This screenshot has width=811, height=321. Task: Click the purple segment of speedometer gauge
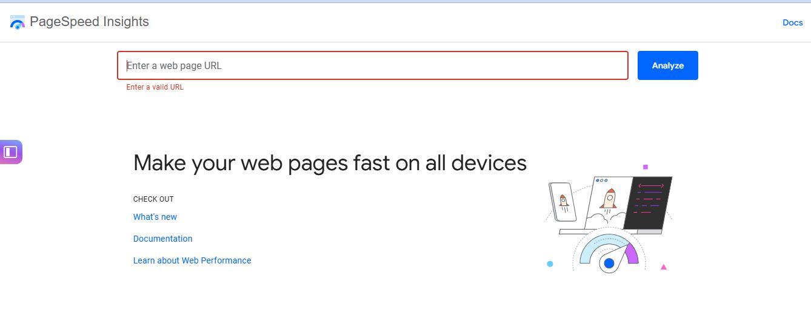(632, 253)
